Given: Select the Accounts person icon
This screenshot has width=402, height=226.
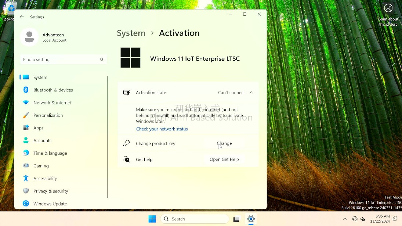Looking at the screenshot, I should click(26, 140).
